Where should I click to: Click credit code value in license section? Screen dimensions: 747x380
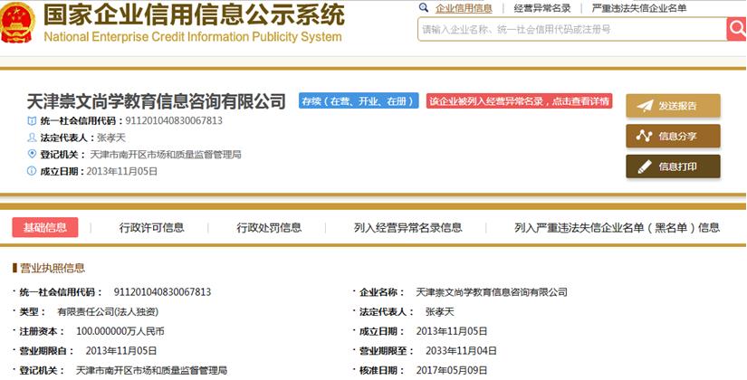pyautogui.click(x=162, y=292)
